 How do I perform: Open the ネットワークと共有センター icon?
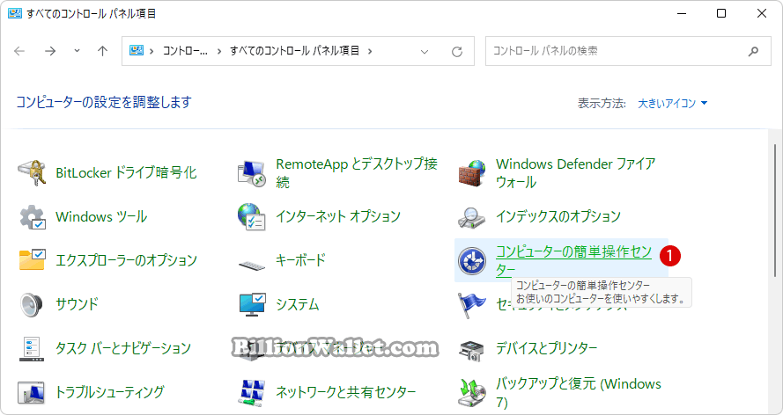tap(252, 393)
